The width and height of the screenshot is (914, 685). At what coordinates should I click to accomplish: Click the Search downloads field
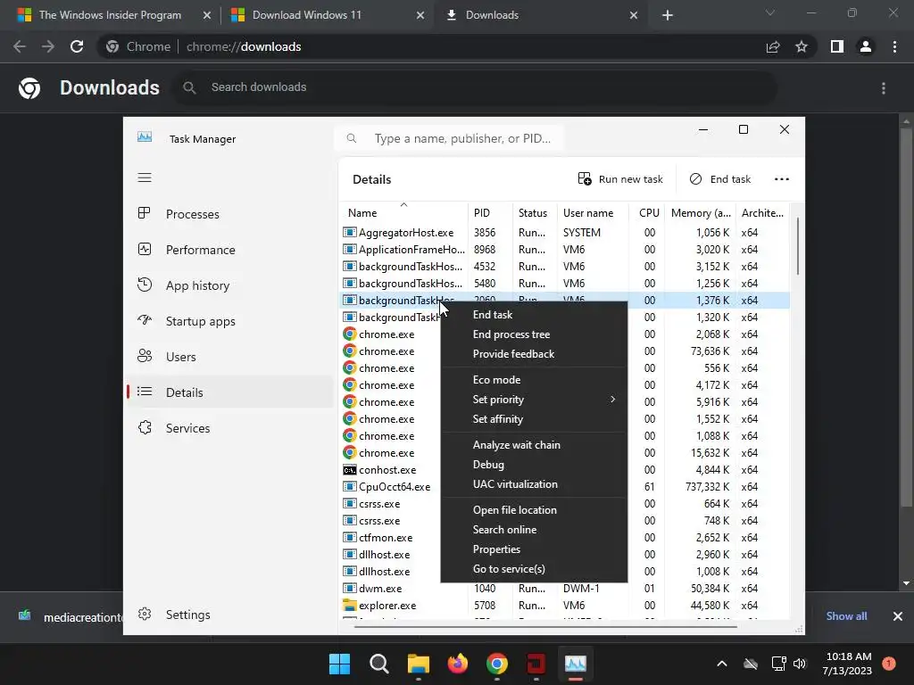(475, 87)
